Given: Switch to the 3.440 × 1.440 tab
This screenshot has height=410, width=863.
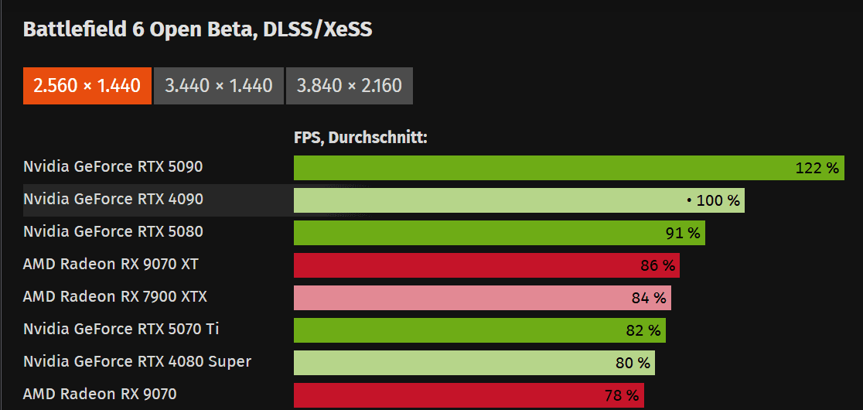Looking at the screenshot, I should (219, 85).
